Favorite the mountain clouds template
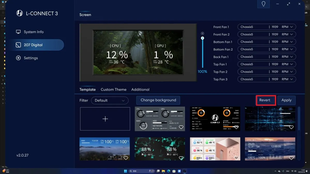 tap(126, 158)
